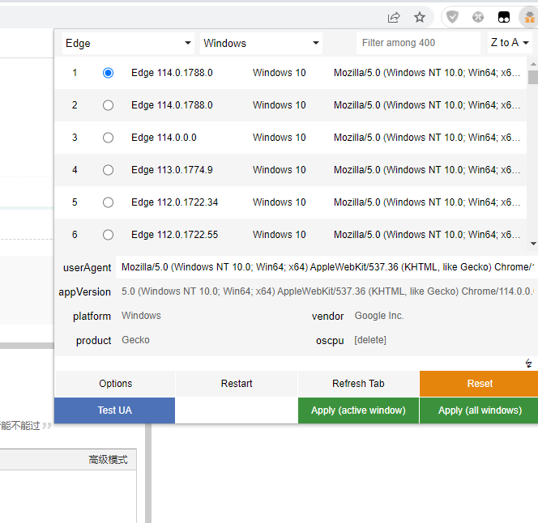Click the userAgent text field
Image resolution: width=538 pixels, height=523 pixels.
327,267
